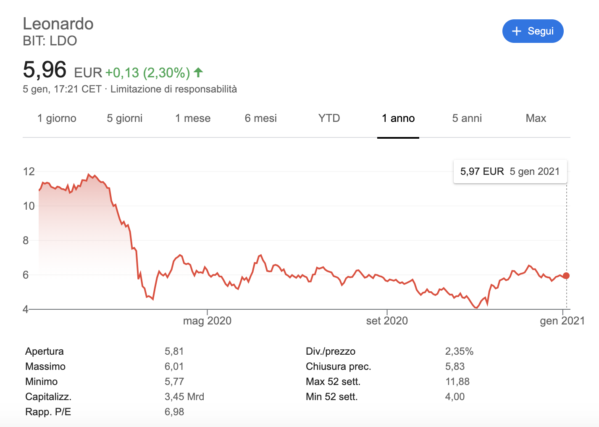Viewport: 599px width, 427px height.
Task: Select the Max 52 sett. value 11,88
Action: point(457,381)
